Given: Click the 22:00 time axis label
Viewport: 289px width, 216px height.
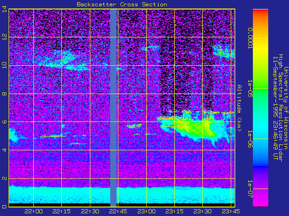Looking at the screenshot, I should pyautogui.click(x=33, y=211).
